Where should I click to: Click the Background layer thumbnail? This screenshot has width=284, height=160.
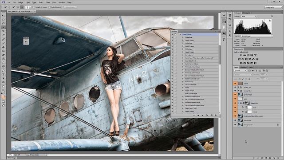[x=240, y=124]
